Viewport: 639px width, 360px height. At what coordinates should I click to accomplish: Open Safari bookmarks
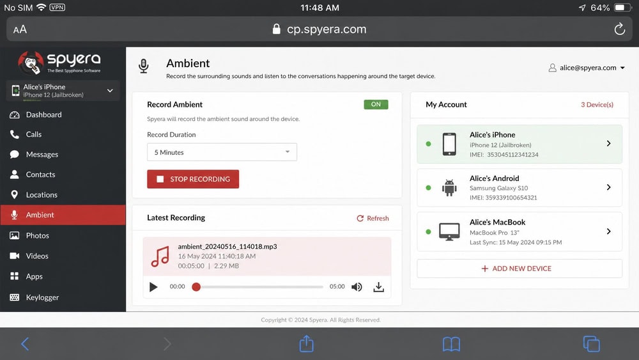451,344
